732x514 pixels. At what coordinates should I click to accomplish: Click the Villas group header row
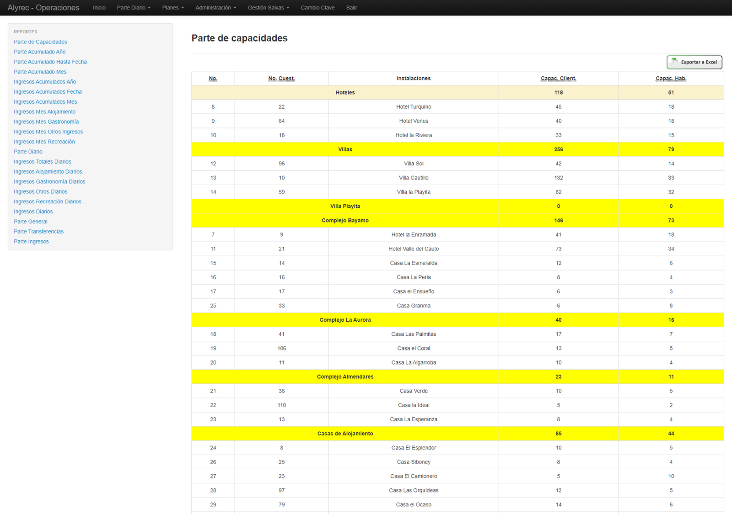click(x=457, y=149)
